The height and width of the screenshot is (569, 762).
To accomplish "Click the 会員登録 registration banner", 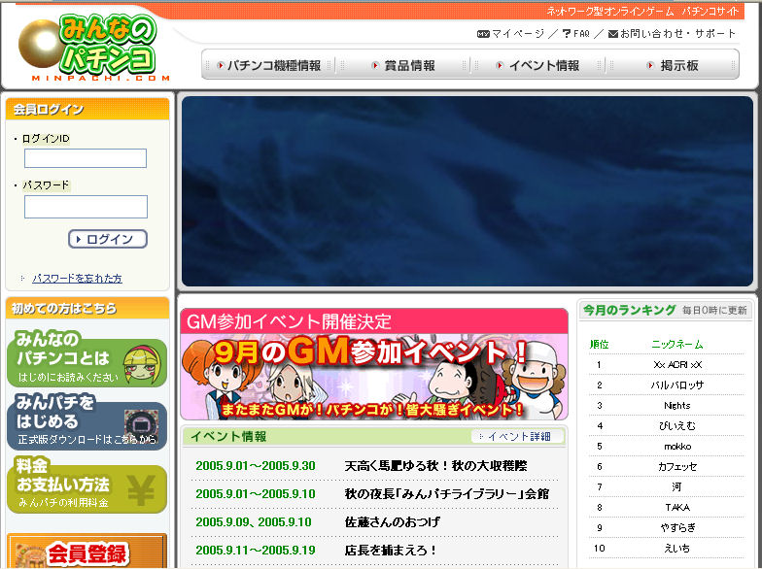I will (x=87, y=553).
